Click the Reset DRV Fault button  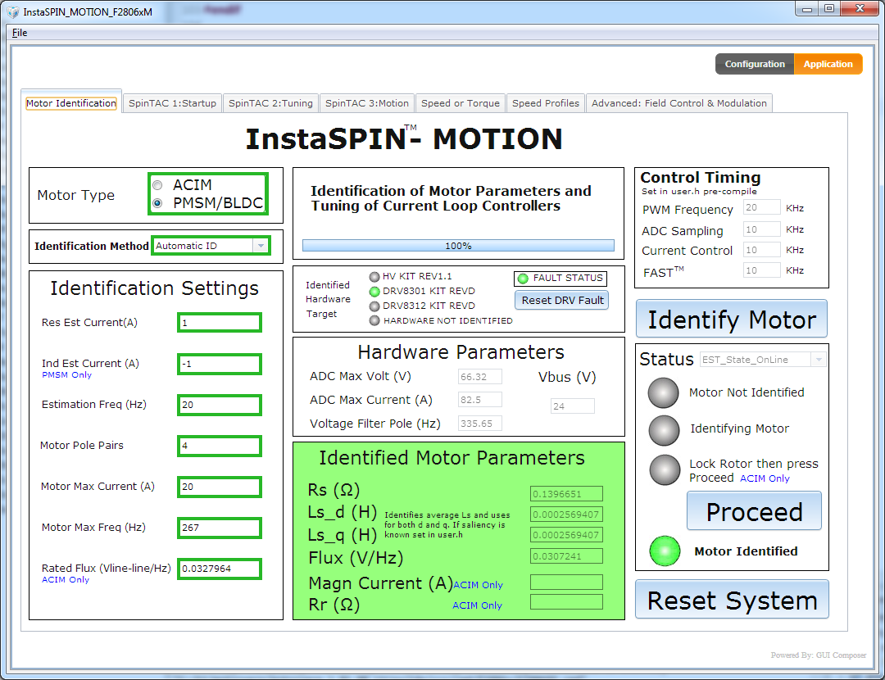tap(562, 300)
